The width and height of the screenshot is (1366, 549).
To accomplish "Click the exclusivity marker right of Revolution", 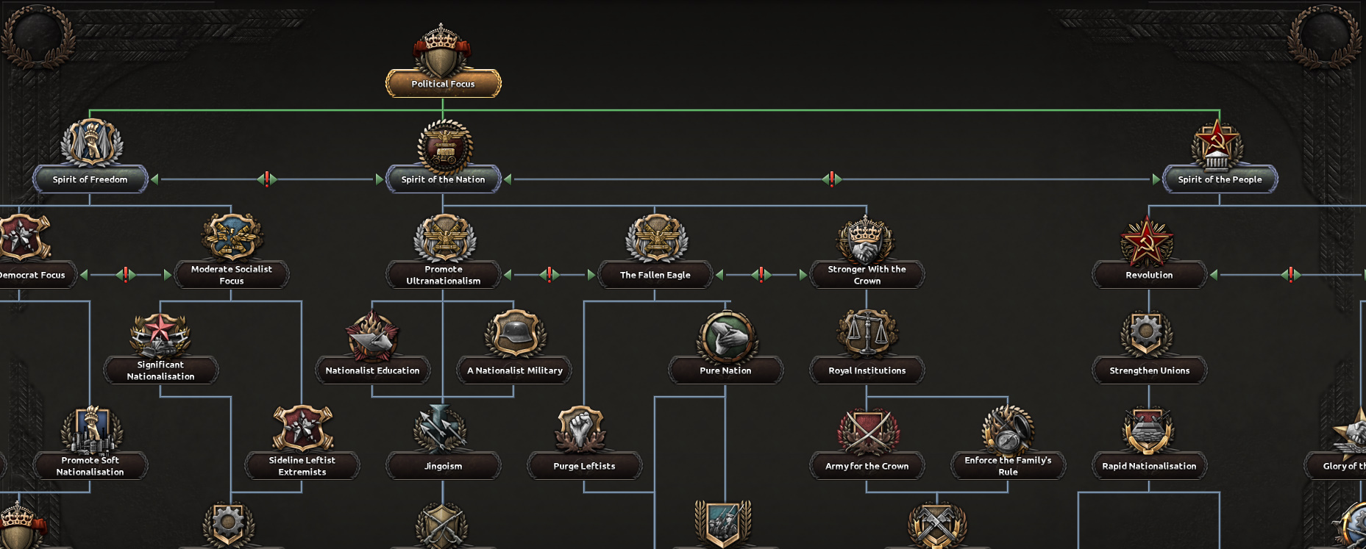I will click(x=1291, y=275).
